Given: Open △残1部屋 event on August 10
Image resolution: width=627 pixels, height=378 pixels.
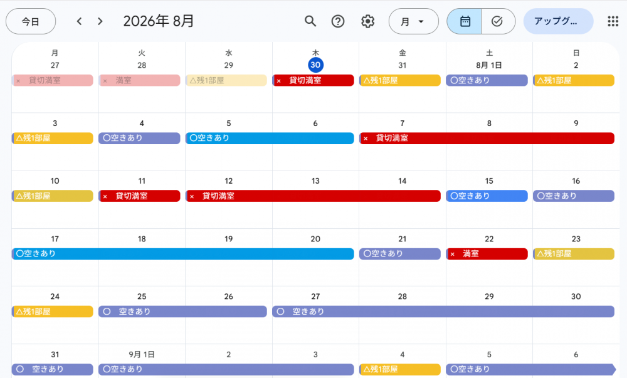Looking at the screenshot, I should pos(53,196).
